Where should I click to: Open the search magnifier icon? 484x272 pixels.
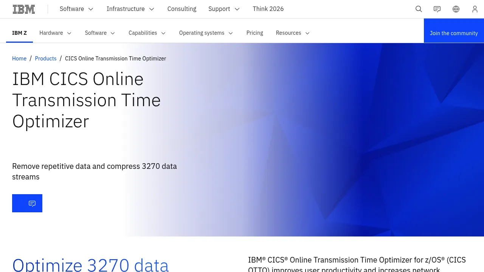coord(419,9)
